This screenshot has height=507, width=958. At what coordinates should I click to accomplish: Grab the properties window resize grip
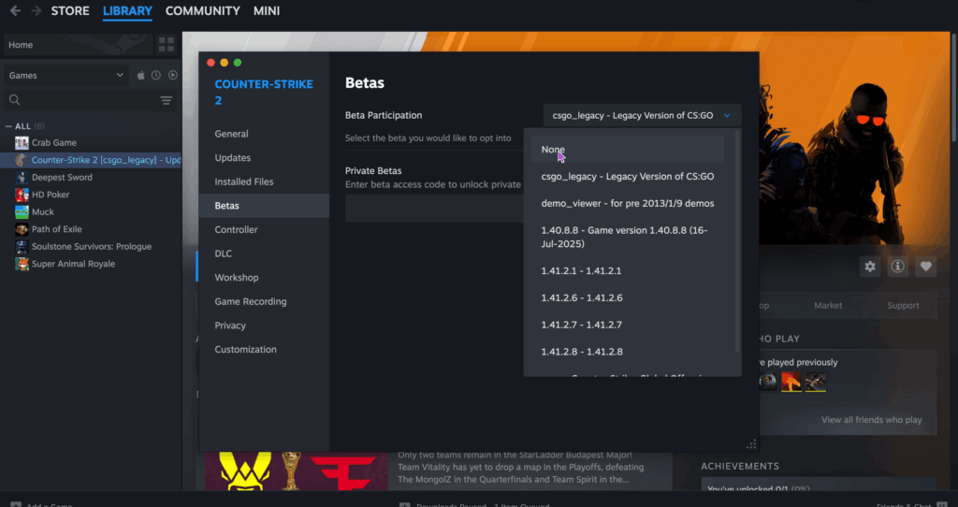tap(751, 444)
